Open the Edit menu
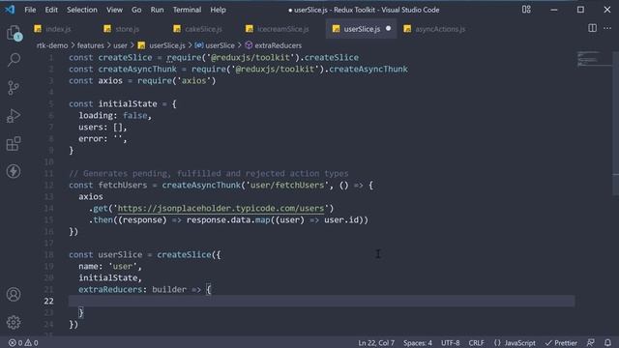Image resolution: width=619 pixels, height=348 pixels. 51,10
